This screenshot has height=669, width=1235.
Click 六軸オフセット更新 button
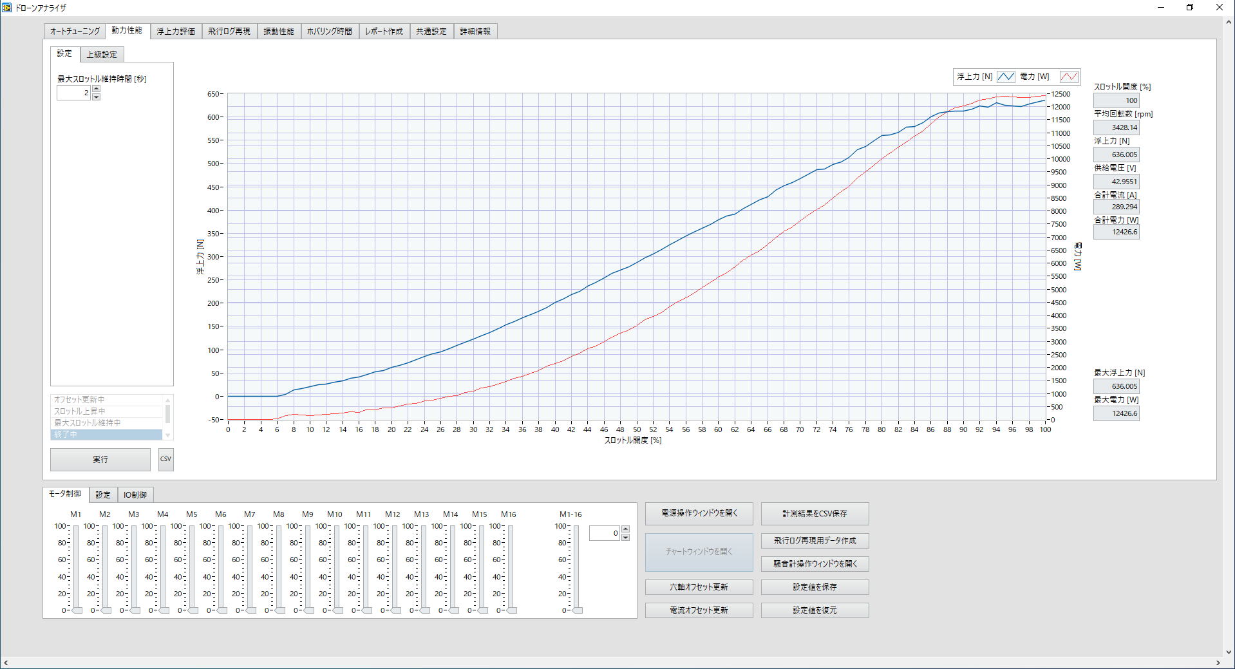click(699, 587)
